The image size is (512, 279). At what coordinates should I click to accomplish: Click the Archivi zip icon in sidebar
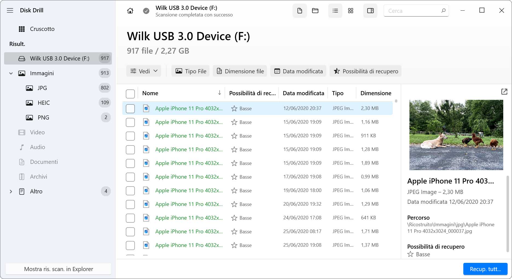coord(22,177)
